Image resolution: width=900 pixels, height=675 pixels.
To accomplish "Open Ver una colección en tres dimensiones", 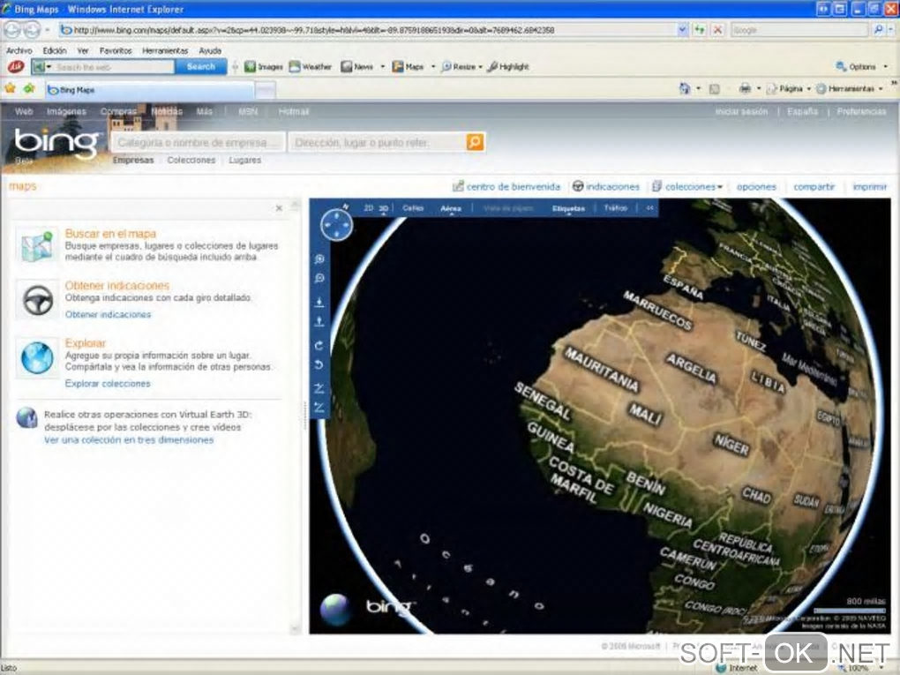I will pyautogui.click(x=129, y=439).
